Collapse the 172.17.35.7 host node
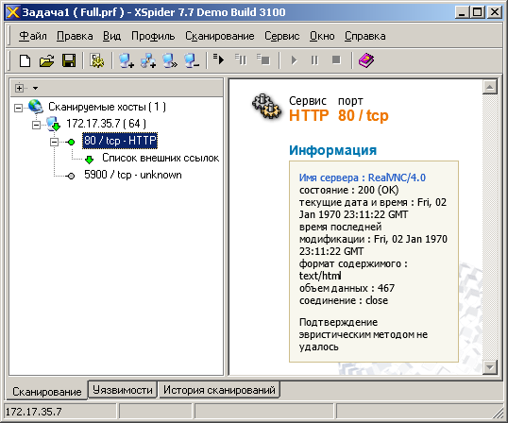 [x=36, y=125]
